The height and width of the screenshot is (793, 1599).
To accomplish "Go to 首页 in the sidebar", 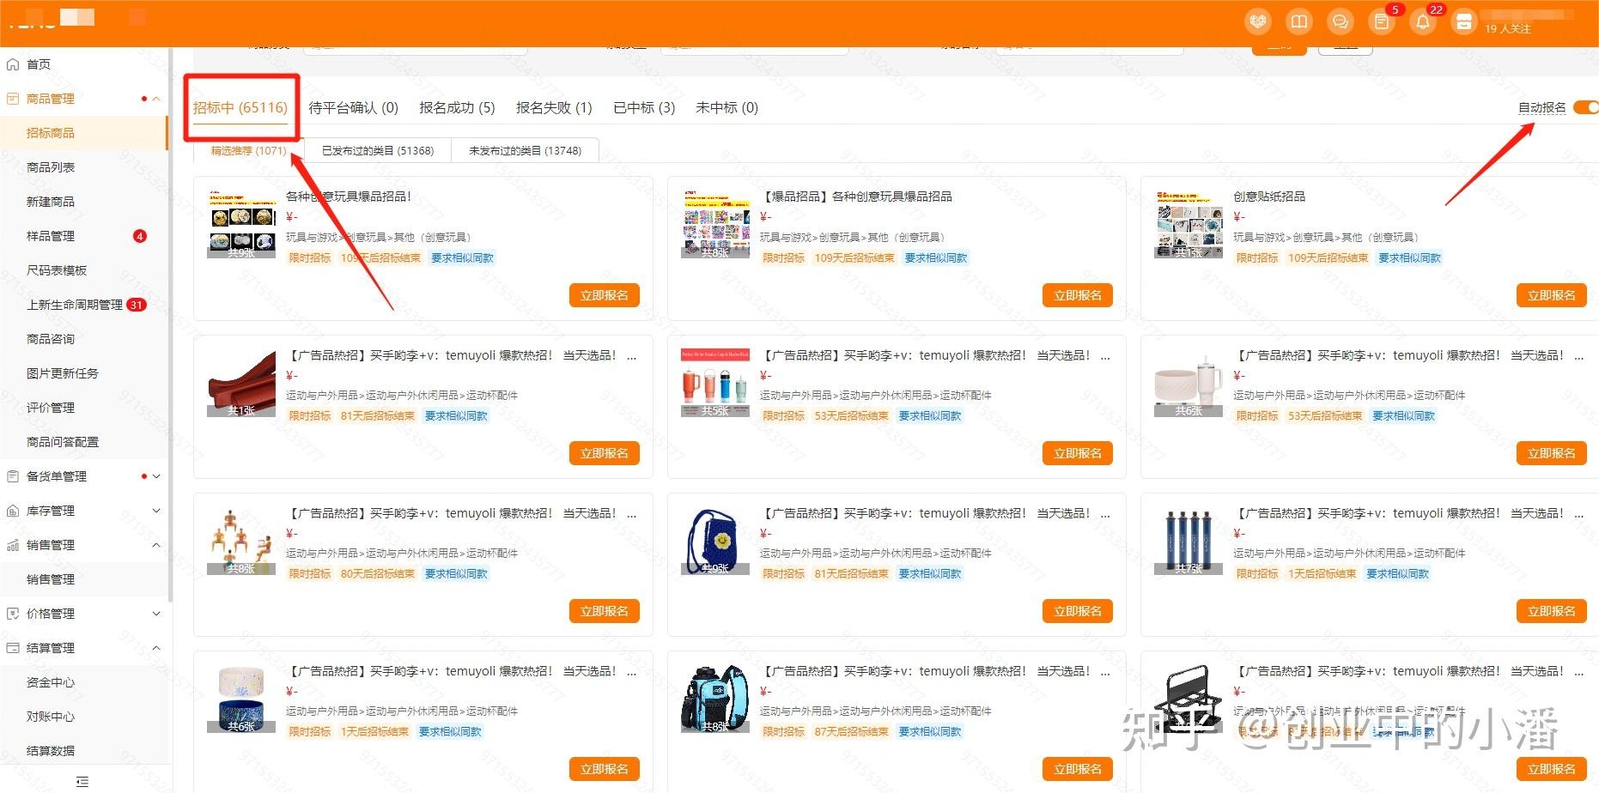I will click(x=39, y=64).
